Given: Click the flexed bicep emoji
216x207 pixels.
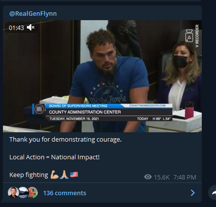Looking at the screenshot, I should (54, 175).
